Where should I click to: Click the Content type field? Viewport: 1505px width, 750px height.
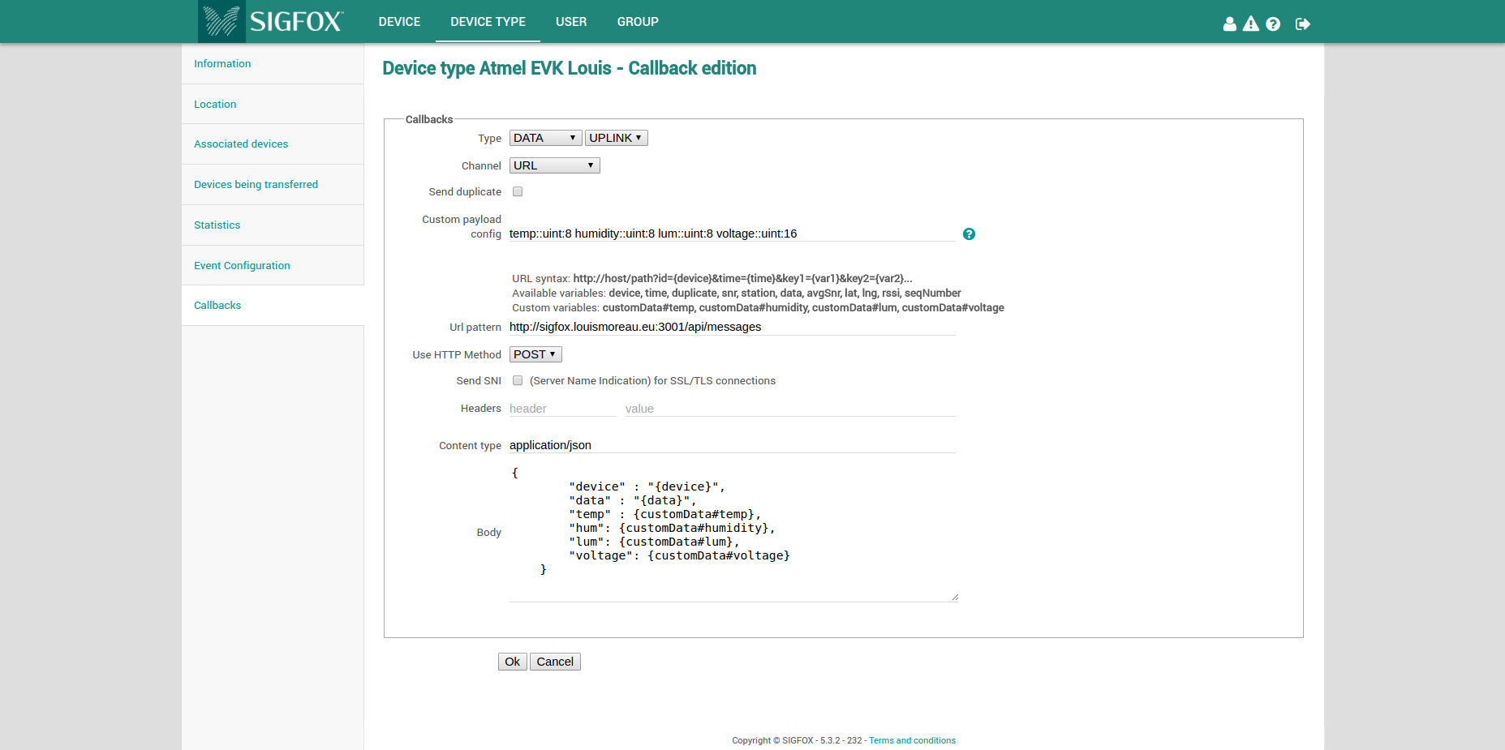click(732, 445)
